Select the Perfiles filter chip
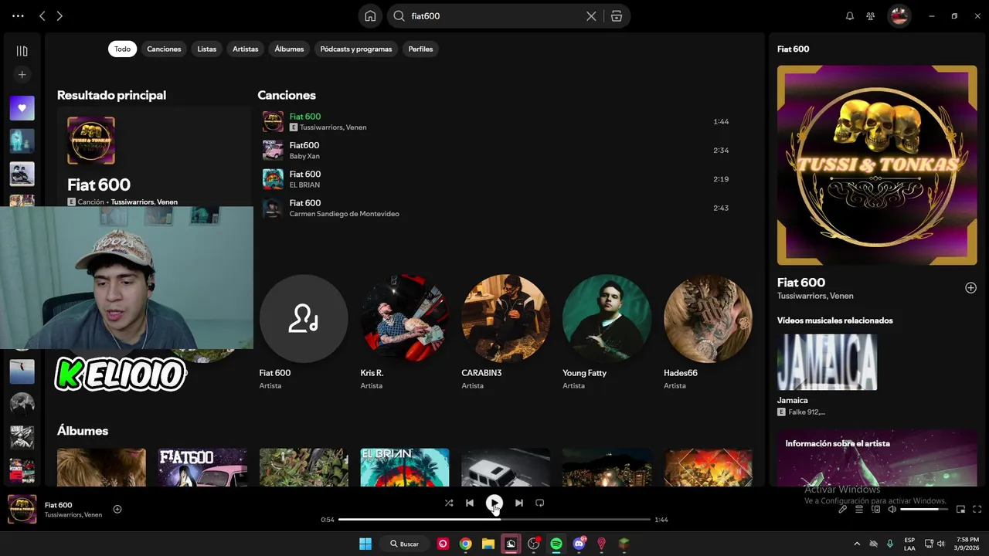The height and width of the screenshot is (556, 989). click(x=420, y=49)
